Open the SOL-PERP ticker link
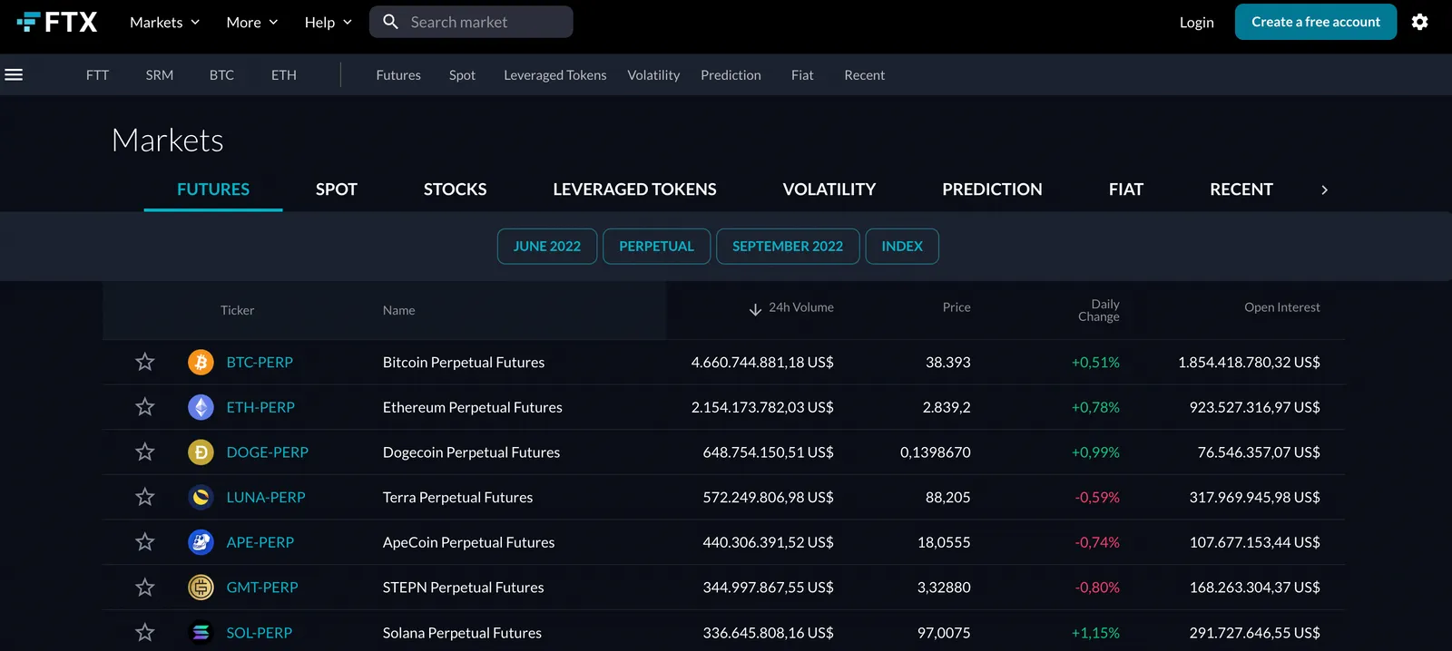1452x651 pixels. 260,632
